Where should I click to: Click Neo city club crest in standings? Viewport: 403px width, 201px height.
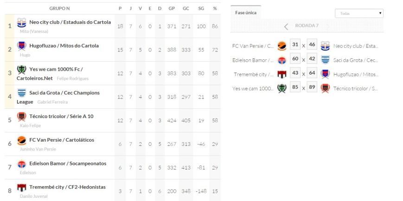(x=22, y=22)
